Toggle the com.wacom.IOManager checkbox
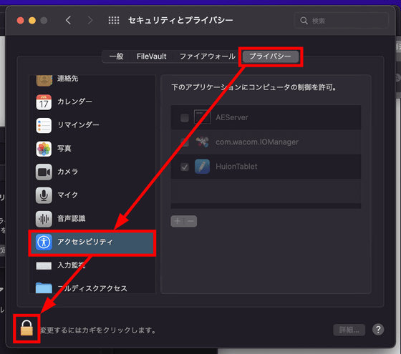This screenshot has height=354, width=401. [185, 142]
